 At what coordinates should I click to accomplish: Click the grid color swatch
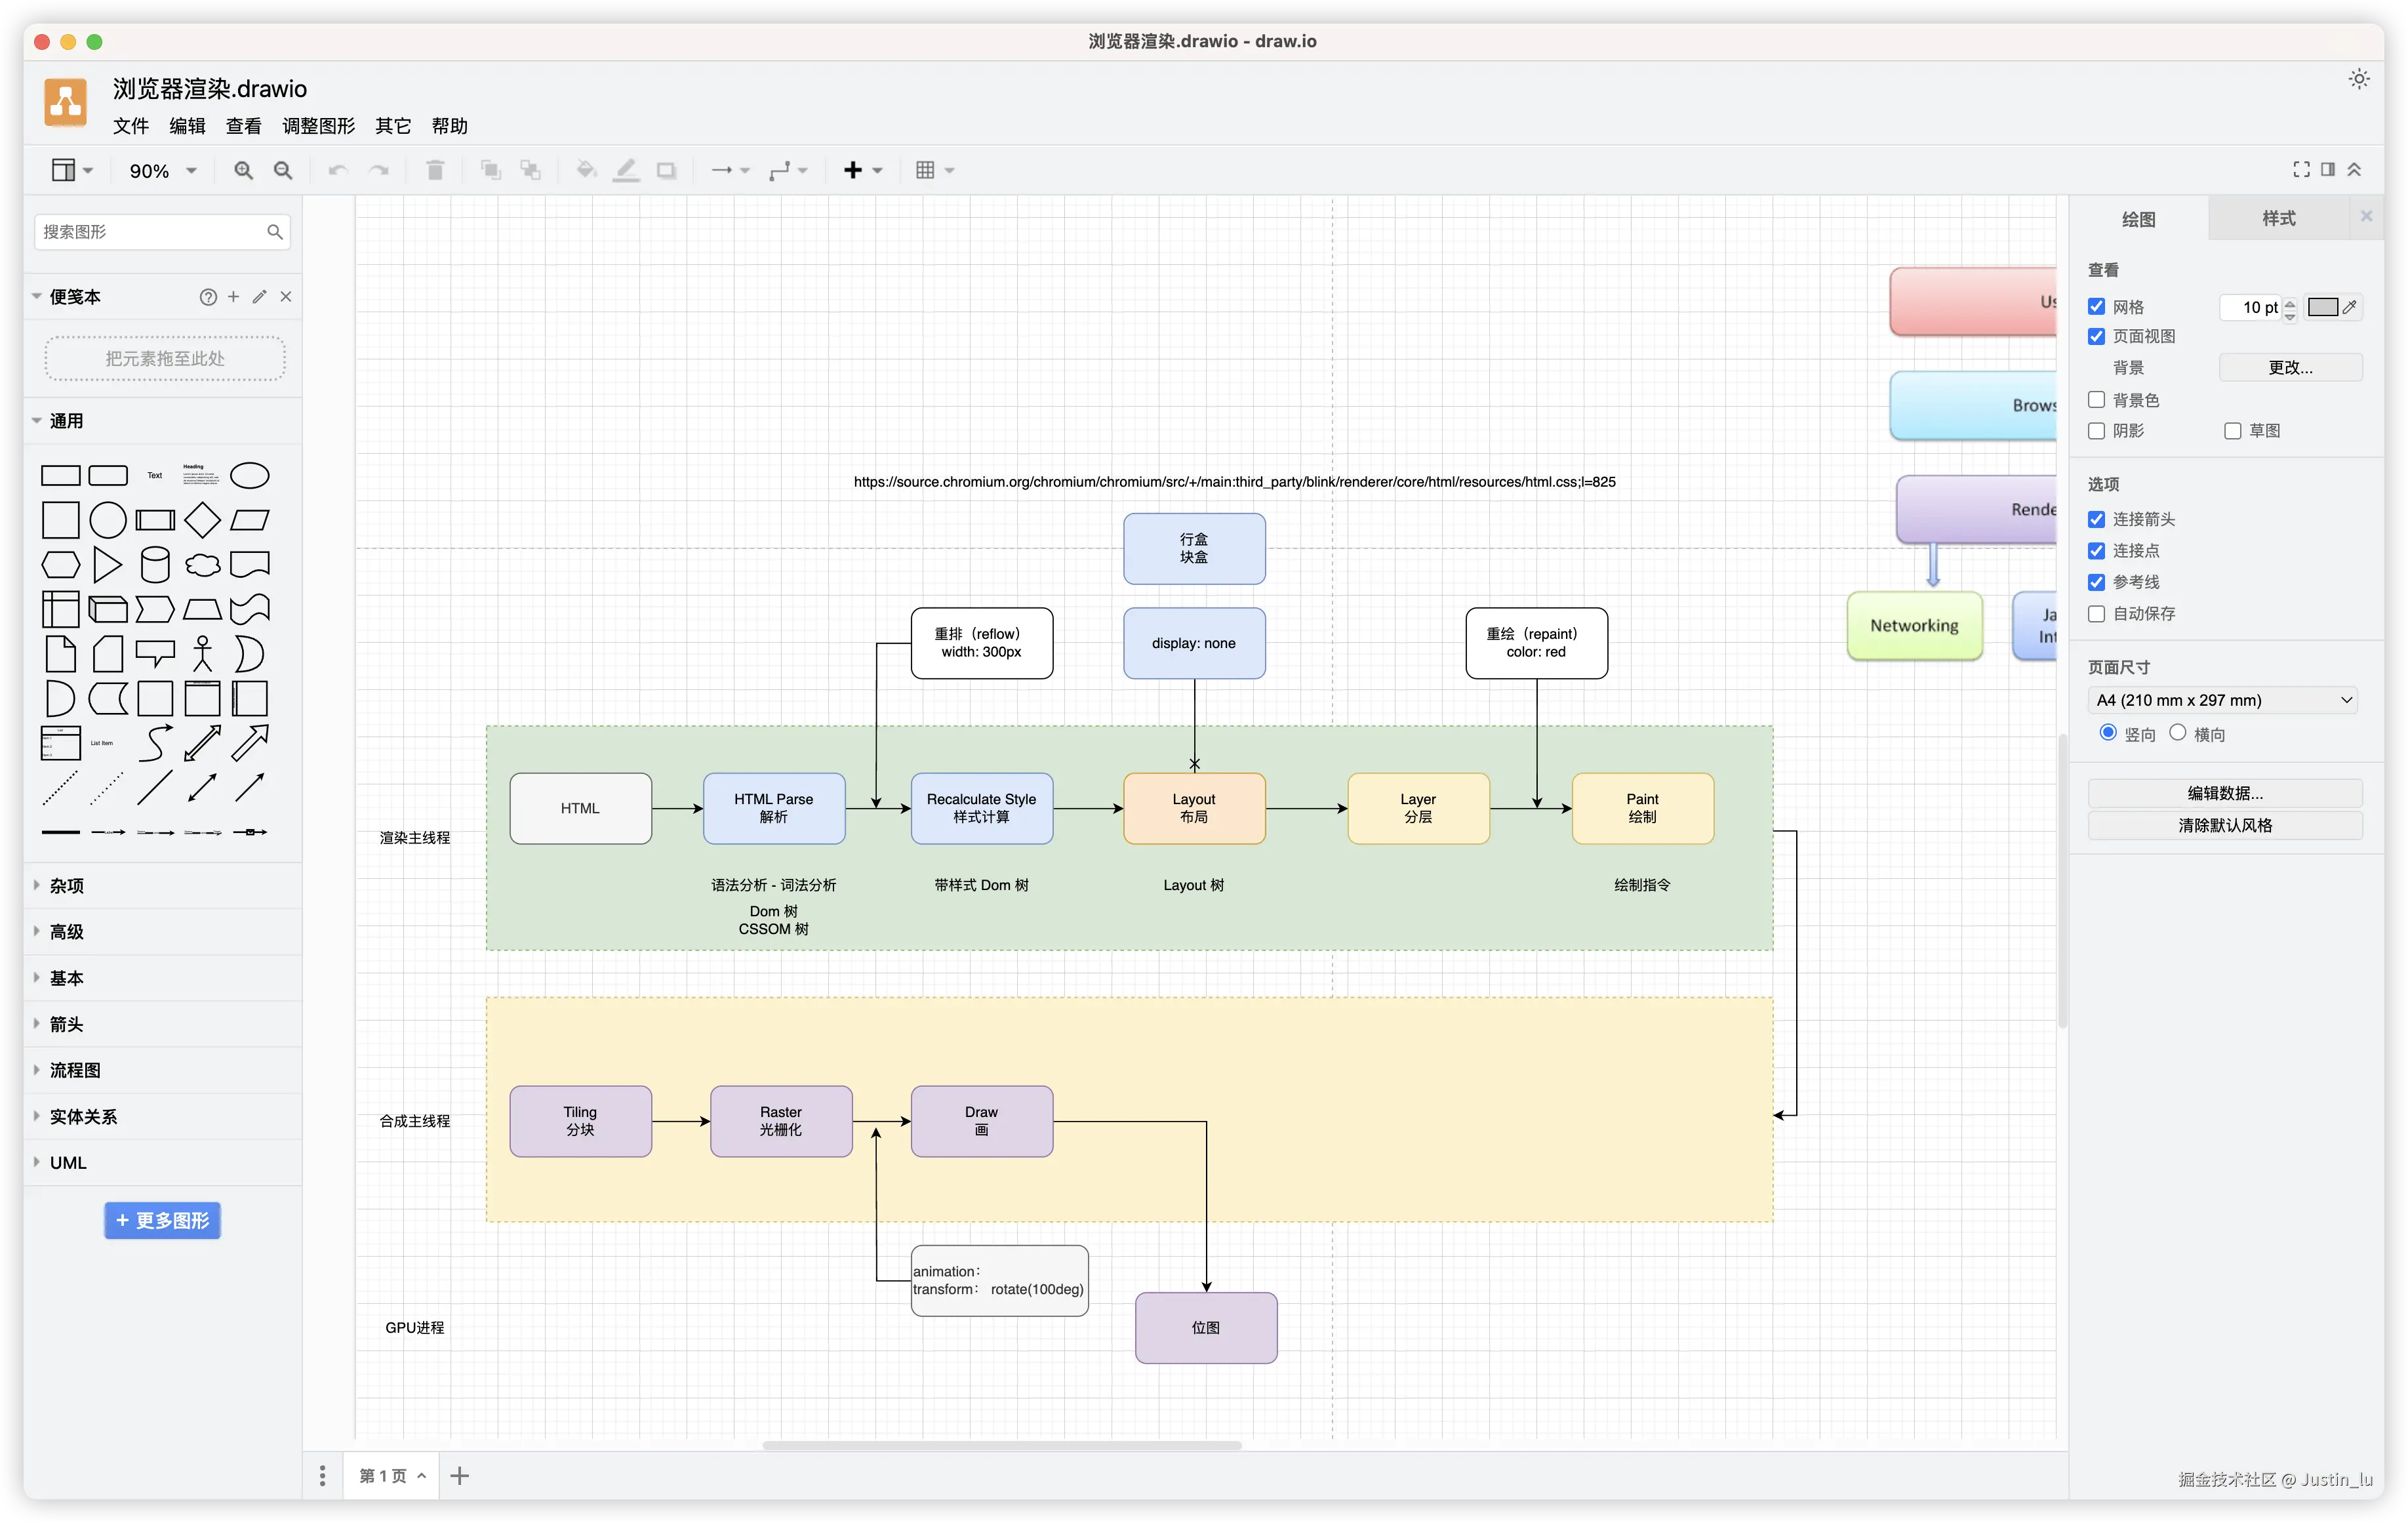2322,307
